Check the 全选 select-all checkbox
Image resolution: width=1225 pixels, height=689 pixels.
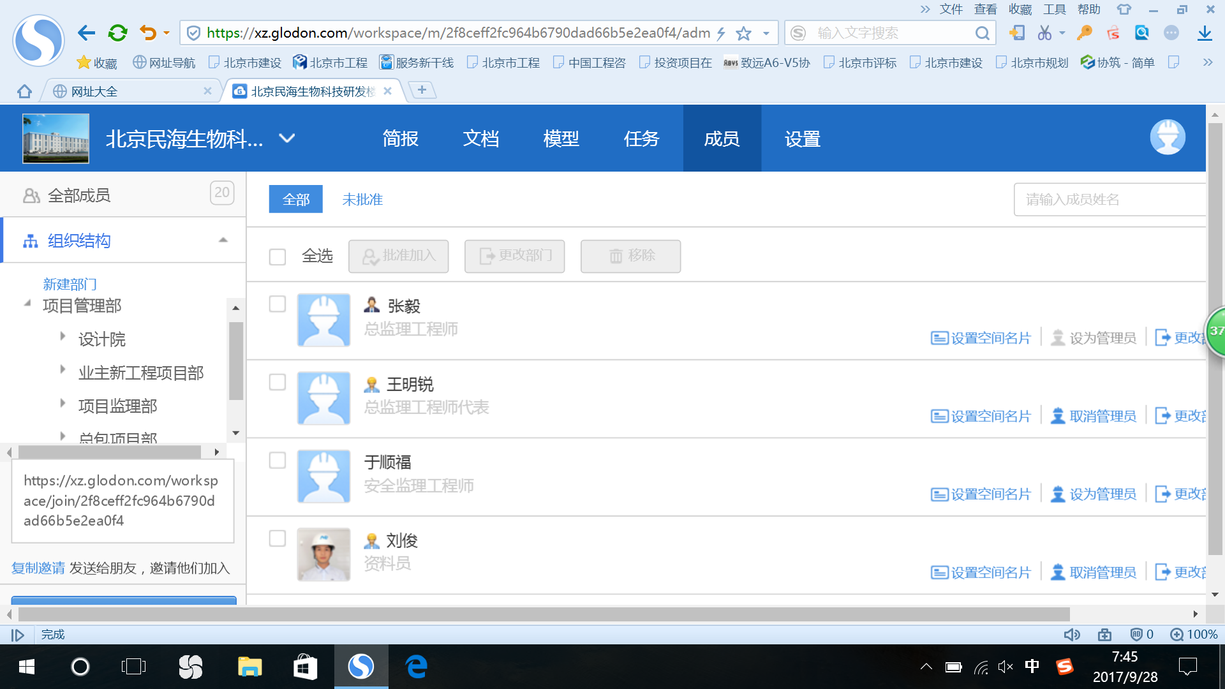pos(277,256)
